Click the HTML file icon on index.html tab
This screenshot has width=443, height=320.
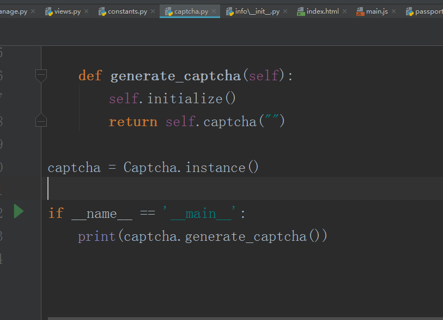[x=301, y=11]
